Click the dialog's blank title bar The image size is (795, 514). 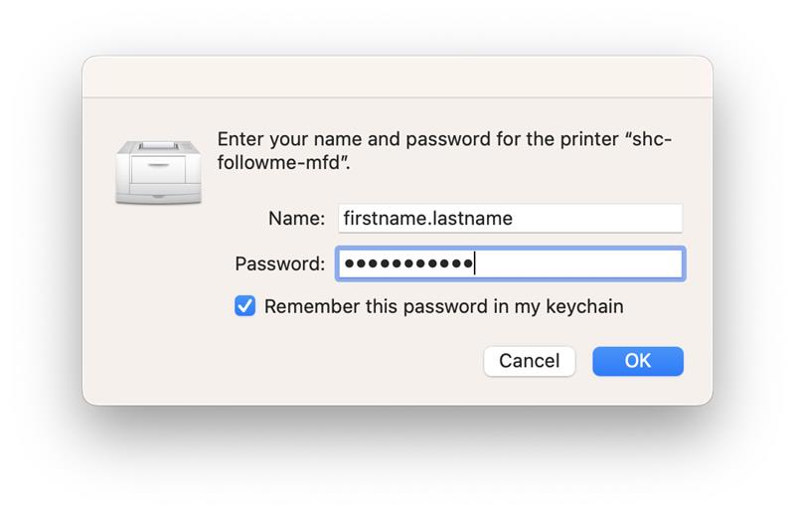397,77
